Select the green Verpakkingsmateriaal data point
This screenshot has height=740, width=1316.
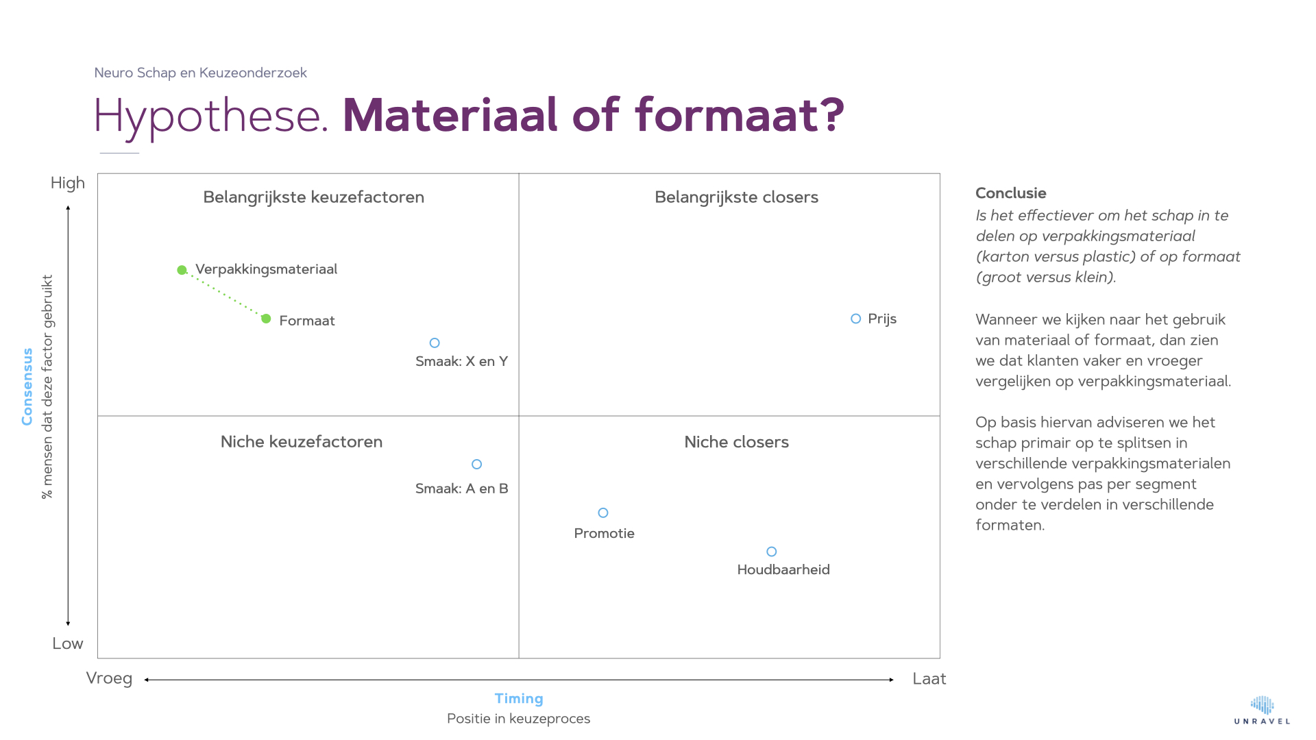(182, 270)
